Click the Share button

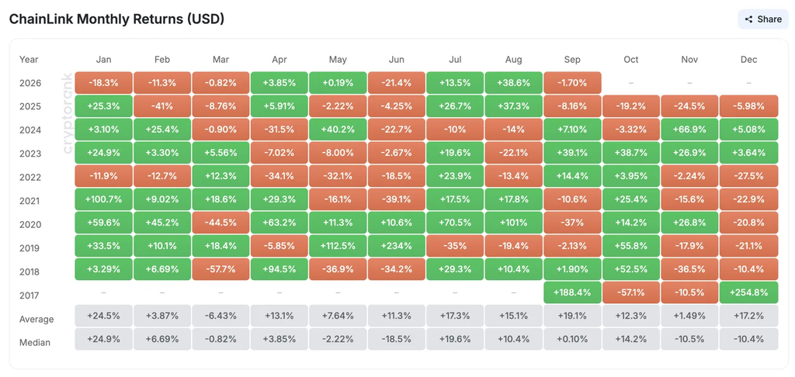[x=763, y=19]
